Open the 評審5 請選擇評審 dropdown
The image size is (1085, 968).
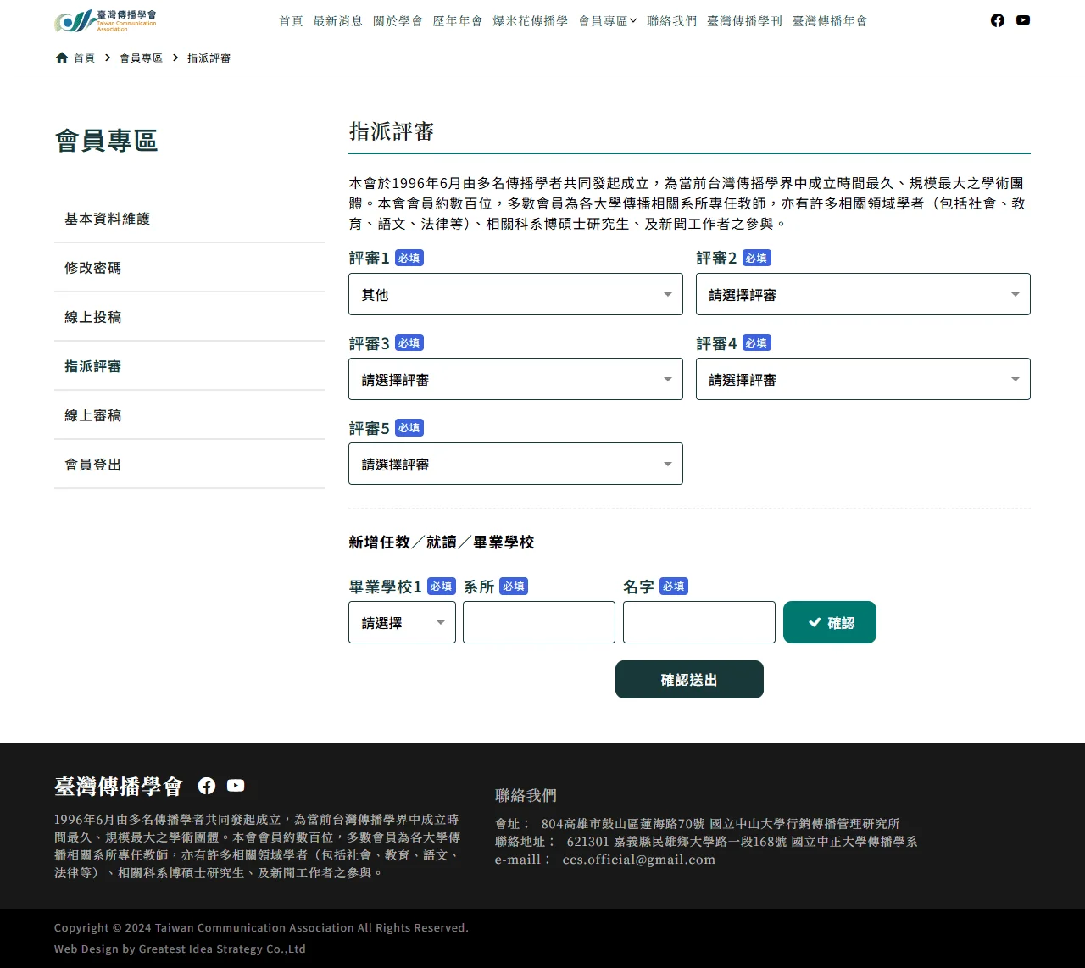tap(515, 464)
